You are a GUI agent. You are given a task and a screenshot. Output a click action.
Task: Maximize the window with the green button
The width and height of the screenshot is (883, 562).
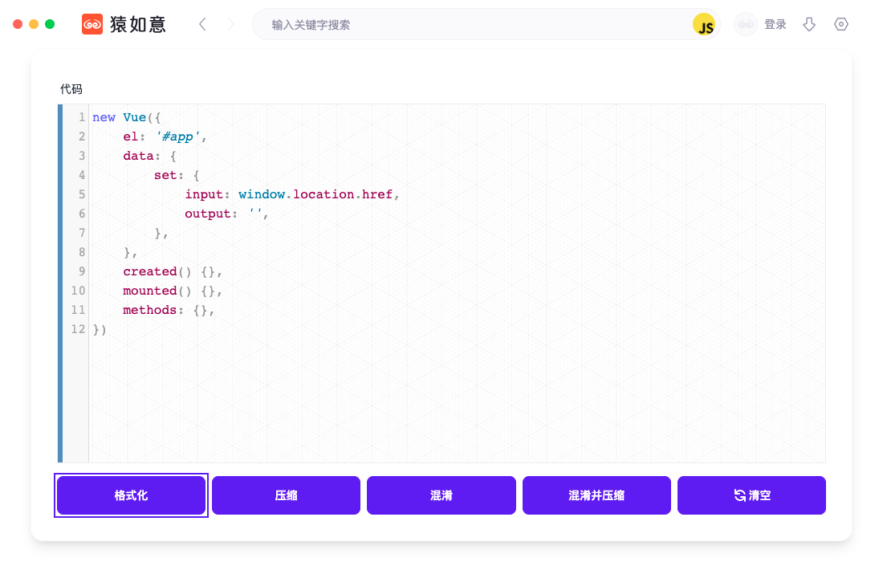50,24
